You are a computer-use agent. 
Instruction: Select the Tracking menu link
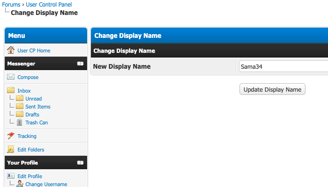27,136
